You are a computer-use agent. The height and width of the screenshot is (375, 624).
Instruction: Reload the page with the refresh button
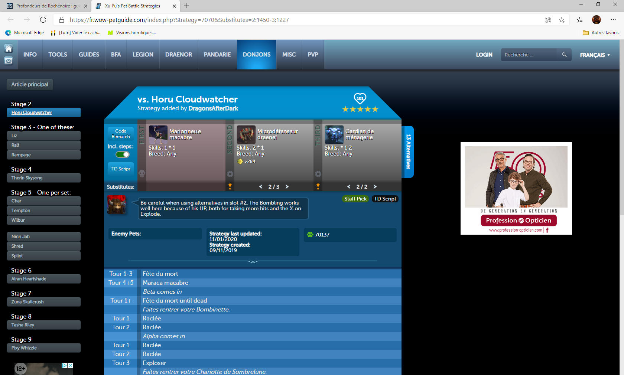pyautogui.click(x=43, y=20)
